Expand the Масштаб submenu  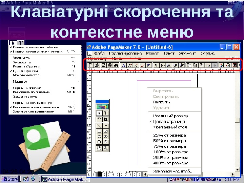tap(45, 81)
